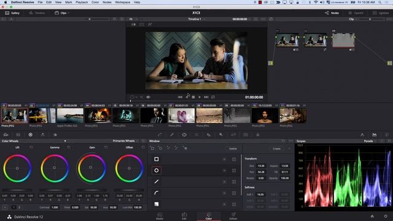Image resolution: width=393 pixels, height=221 pixels.
Task: Open the Primaries Wheels mode dropdown
Action: [x=125, y=141]
